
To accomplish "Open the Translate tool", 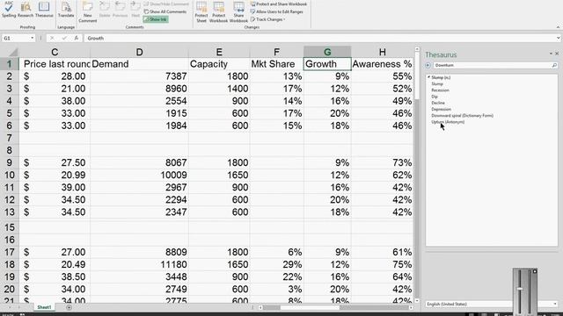I will pos(66,10).
